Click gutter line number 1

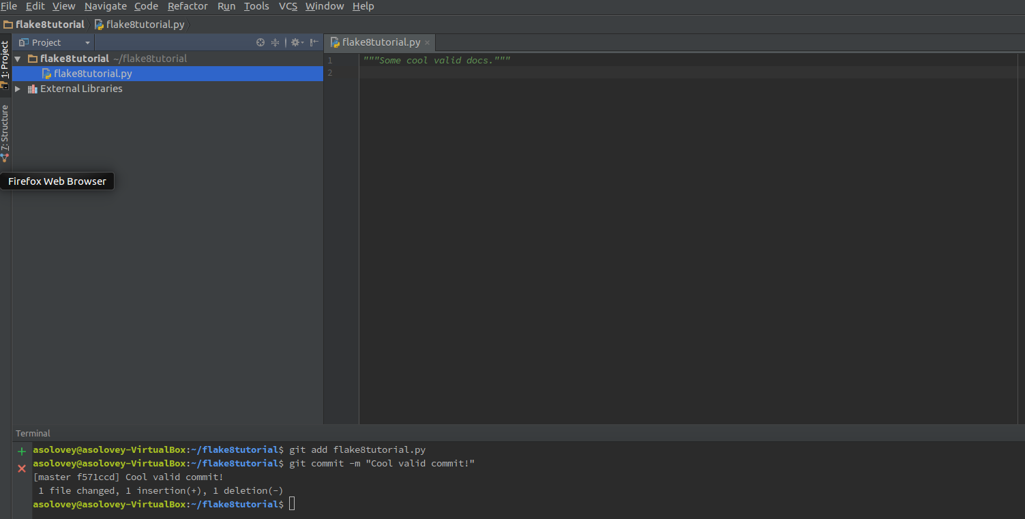tap(330, 61)
